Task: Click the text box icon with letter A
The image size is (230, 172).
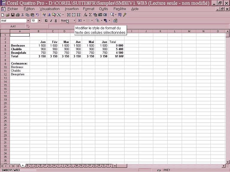Action: pyautogui.click(x=59, y=15)
